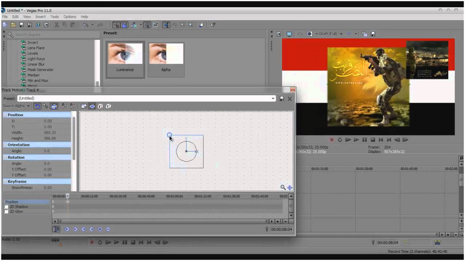The height and width of the screenshot is (261, 465).
Task: Click the Undo arrow icon
Action: (85, 25)
